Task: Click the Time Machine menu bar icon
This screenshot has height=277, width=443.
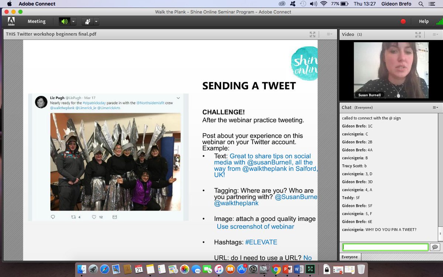Action: pos(303,4)
